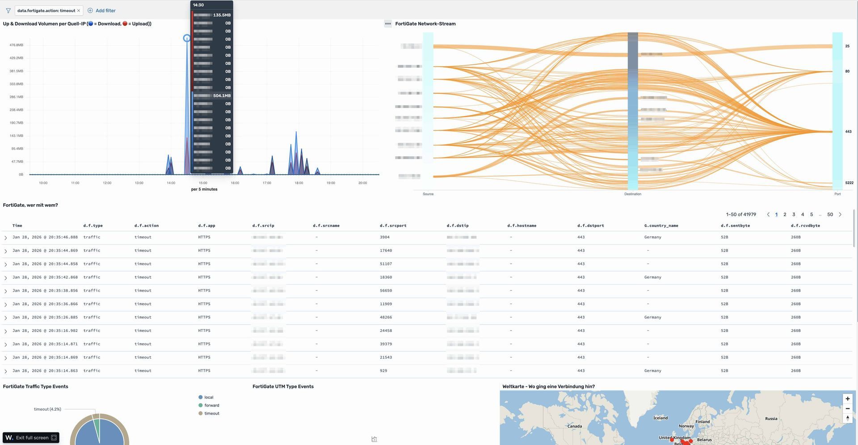Expand row at 20:35:44.869
This screenshot has width=858, height=445.
5,251
